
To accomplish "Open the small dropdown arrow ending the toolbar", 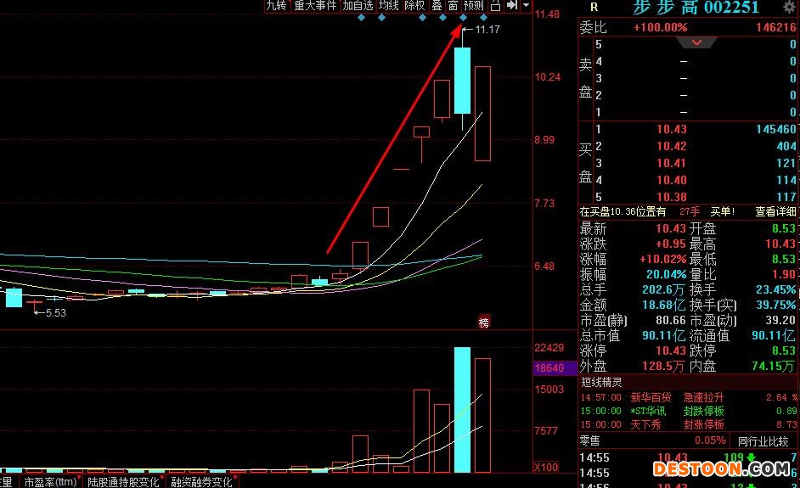I will (526, 6).
